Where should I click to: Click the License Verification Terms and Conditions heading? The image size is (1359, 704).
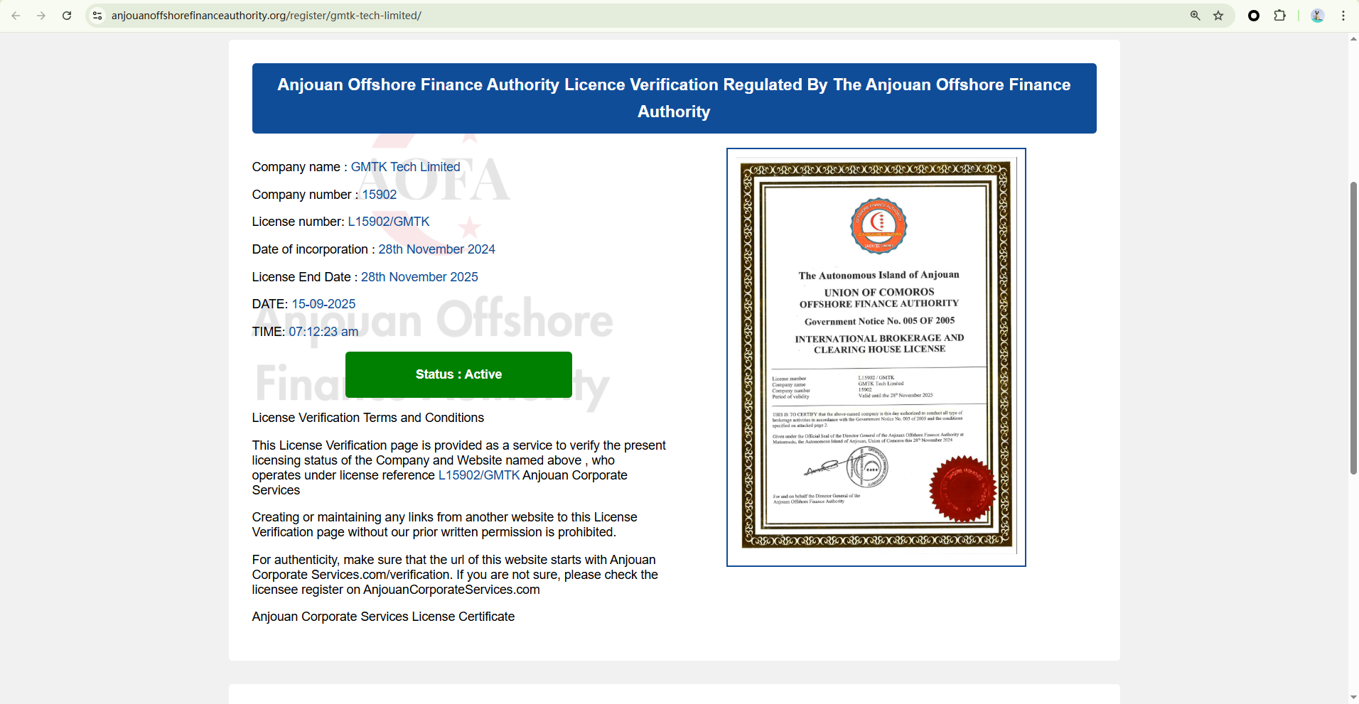[x=368, y=418]
